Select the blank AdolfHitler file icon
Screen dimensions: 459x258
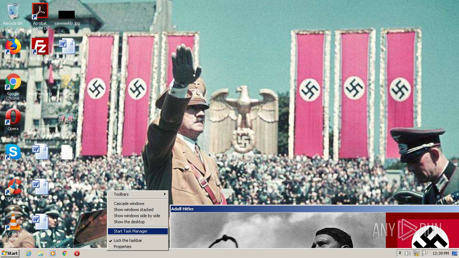click(67, 155)
